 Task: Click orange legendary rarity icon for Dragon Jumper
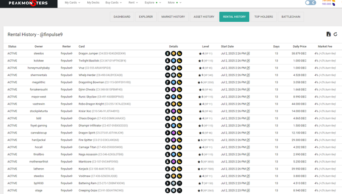[x=174, y=53]
